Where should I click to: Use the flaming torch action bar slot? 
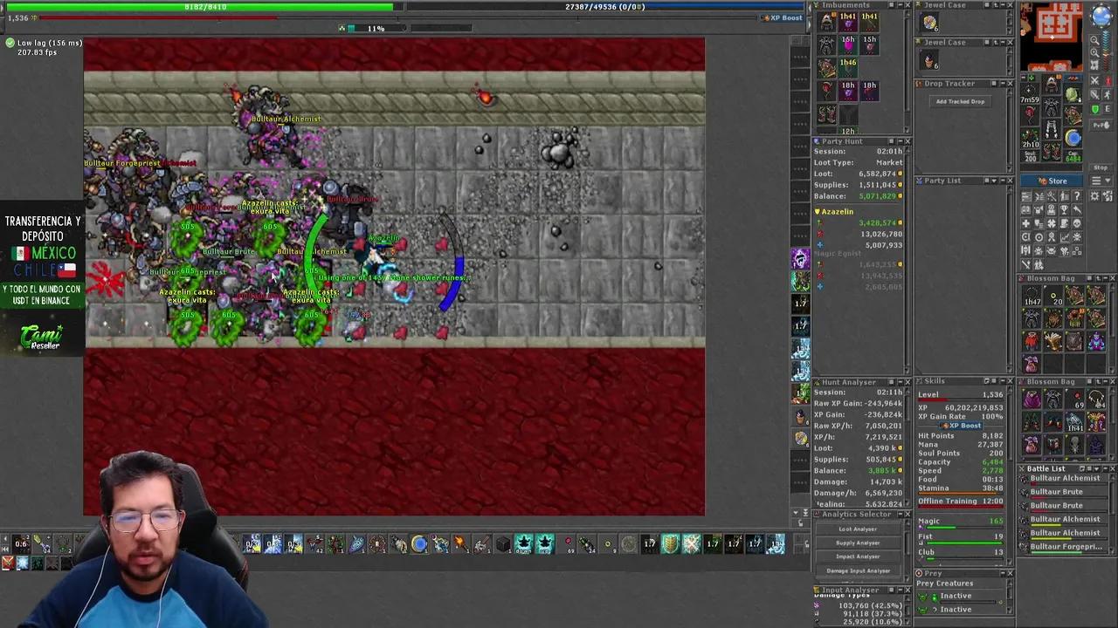(x=461, y=544)
